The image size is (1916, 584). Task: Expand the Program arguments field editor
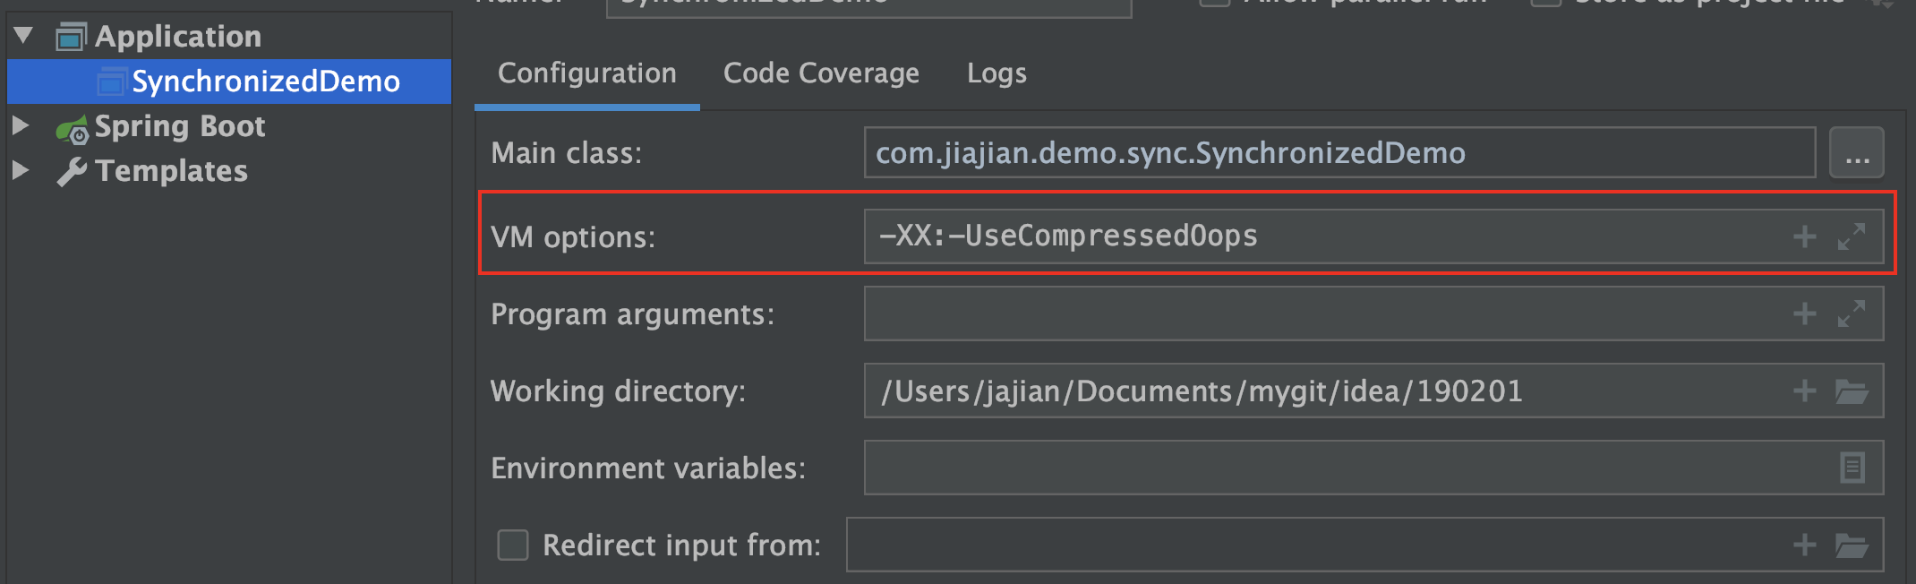coord(1851,313)
